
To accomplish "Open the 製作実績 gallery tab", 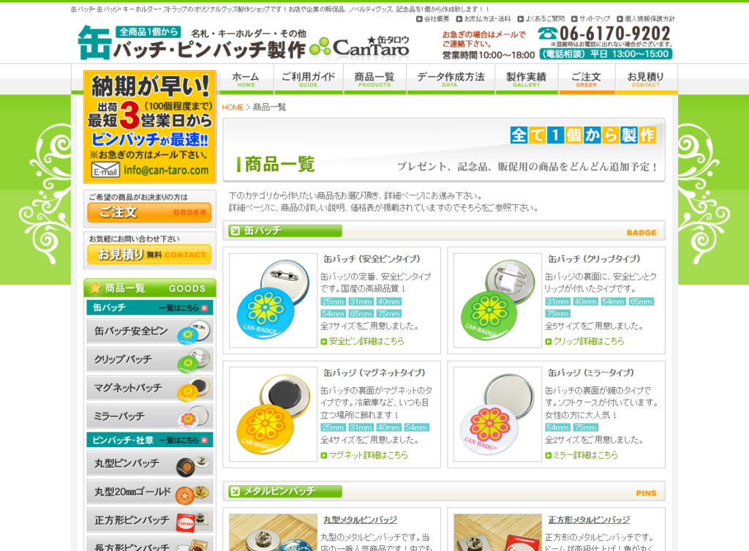I will pyautogui.click(x=526, y=79).
